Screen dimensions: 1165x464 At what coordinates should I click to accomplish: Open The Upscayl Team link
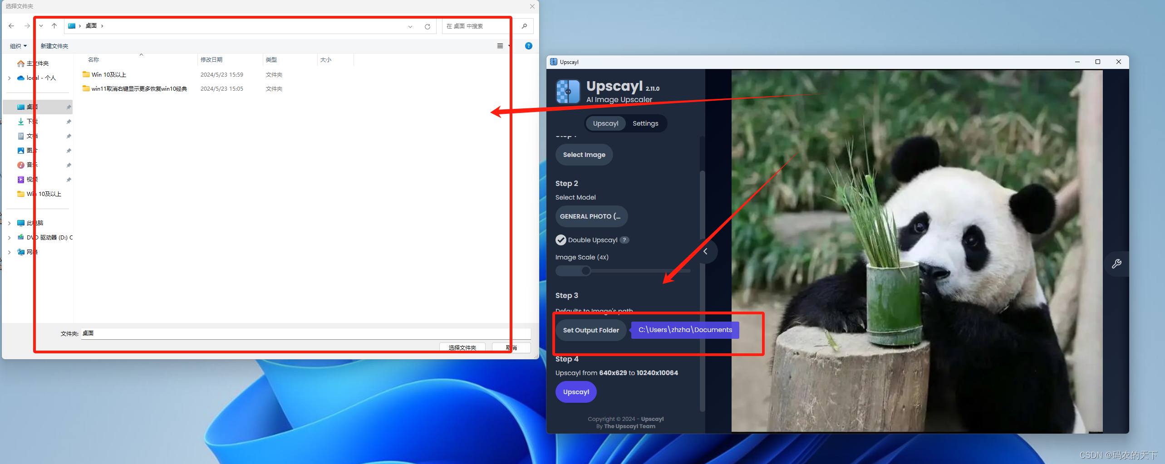point(629,426)
